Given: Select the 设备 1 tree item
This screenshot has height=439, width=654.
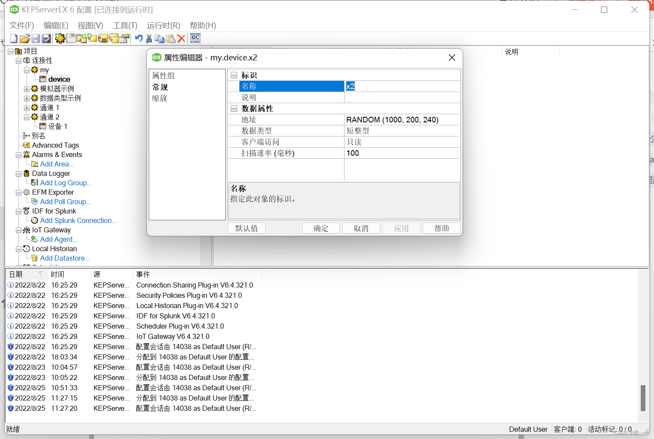Looking at the screenshot, I should [58, 126].
